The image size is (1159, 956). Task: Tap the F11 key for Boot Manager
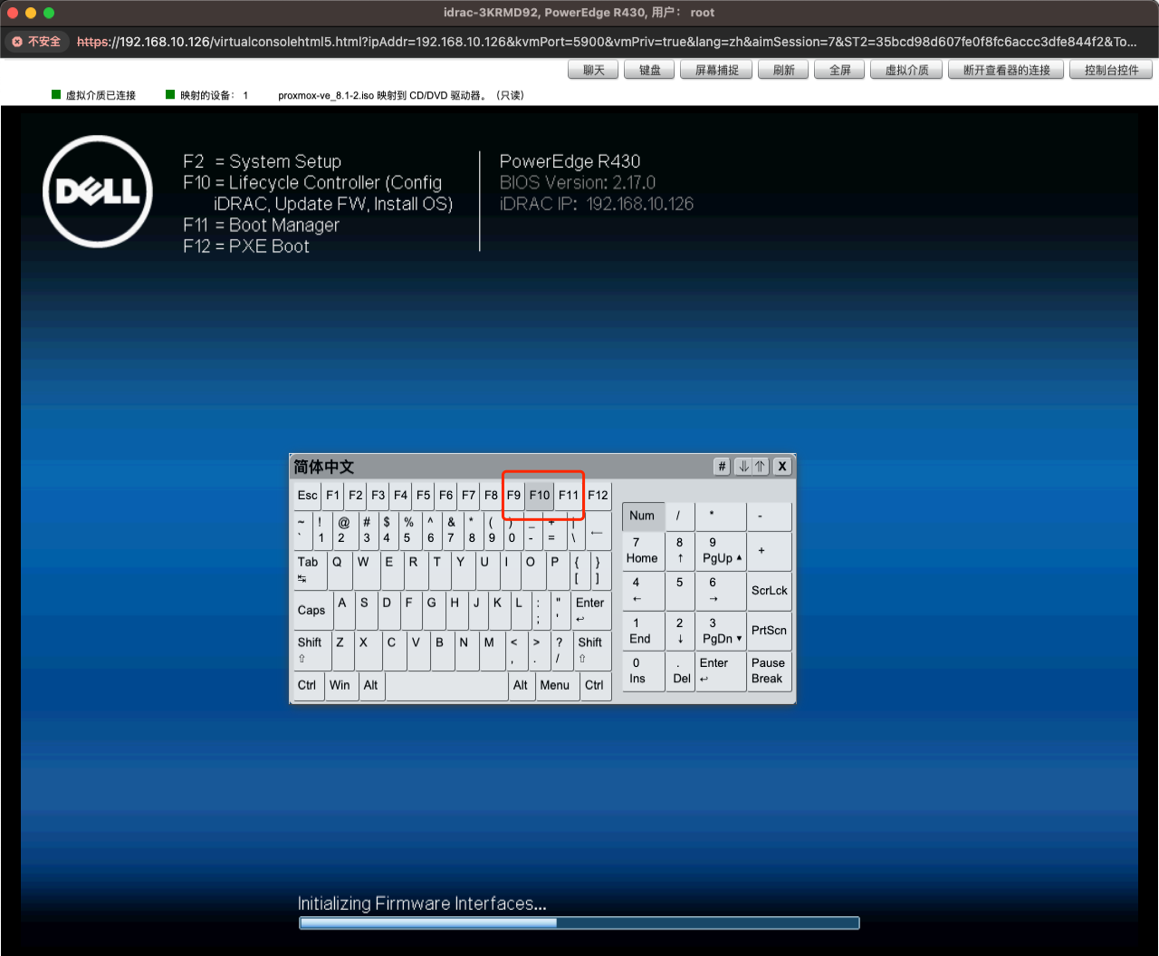tap(569, 495)
